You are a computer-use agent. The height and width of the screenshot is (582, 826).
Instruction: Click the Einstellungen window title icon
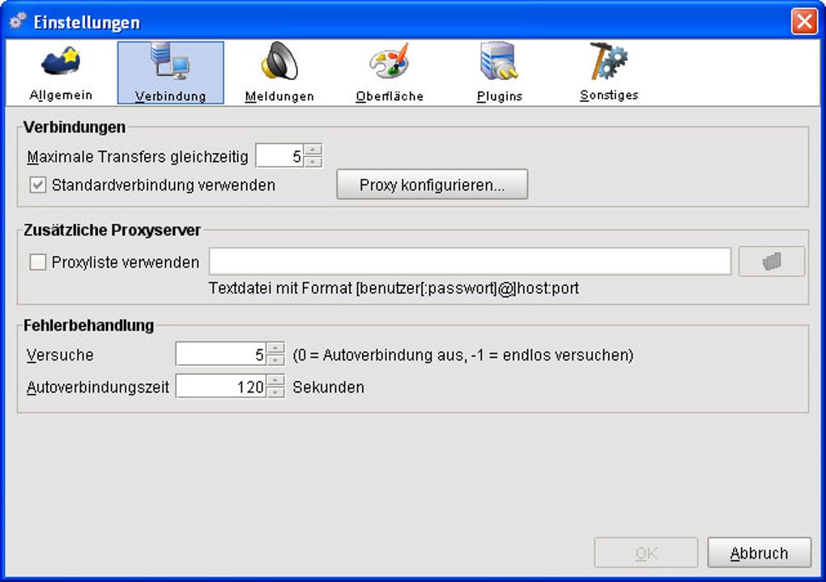(x=16, y=21)
